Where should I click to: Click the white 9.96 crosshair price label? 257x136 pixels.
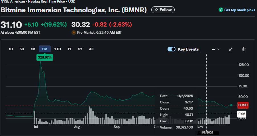click(242, 114)
